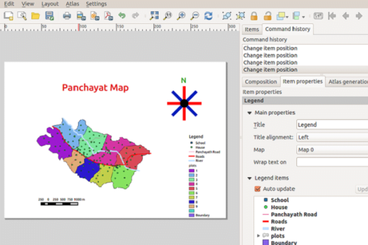Select the highlighted last Change item position entry

[x=305, y=70]
